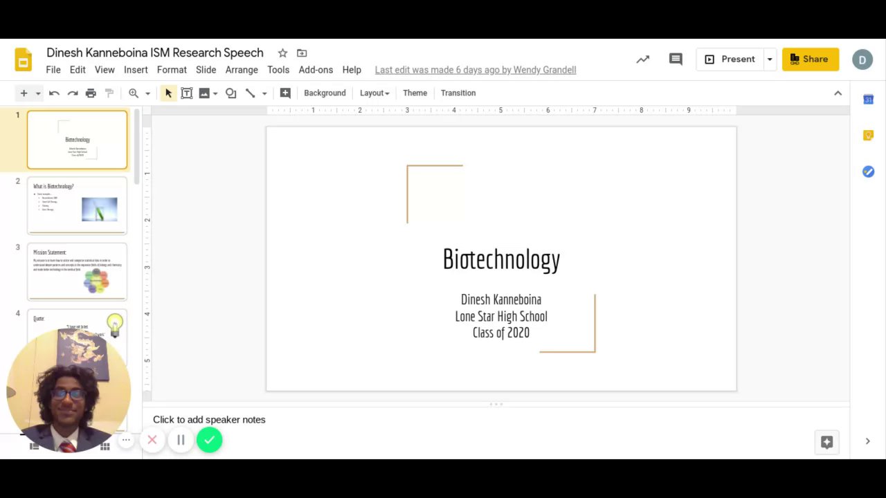Image resolution: width=886 pixels, height=498 pixels.
Task: Go to Slides home via logo
Action: [23, 60]
